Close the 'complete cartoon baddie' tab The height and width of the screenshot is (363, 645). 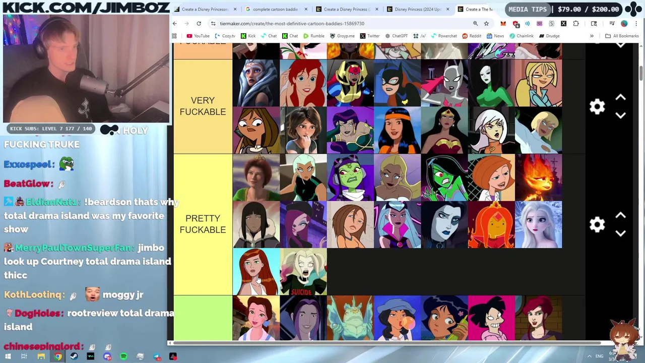(x=305, y=9)
